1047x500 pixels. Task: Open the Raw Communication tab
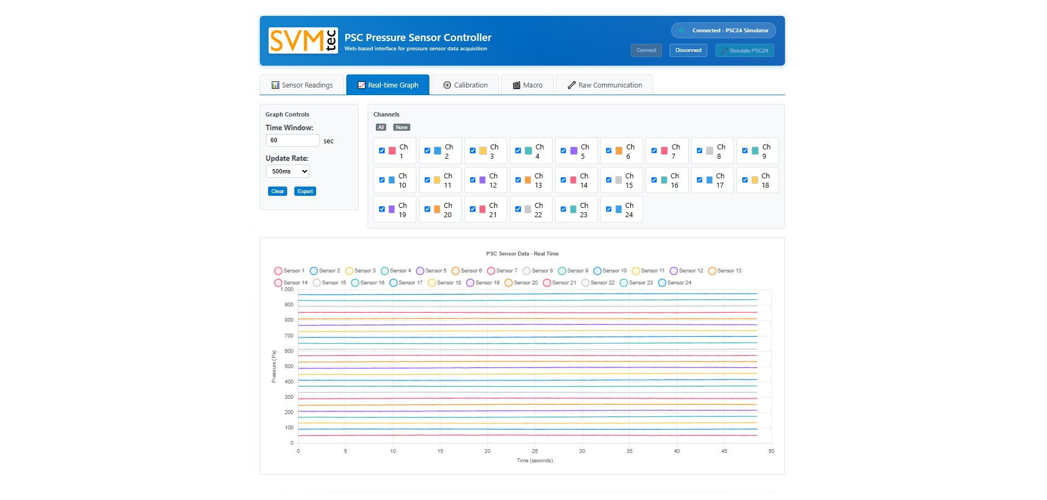click(604, 85)
